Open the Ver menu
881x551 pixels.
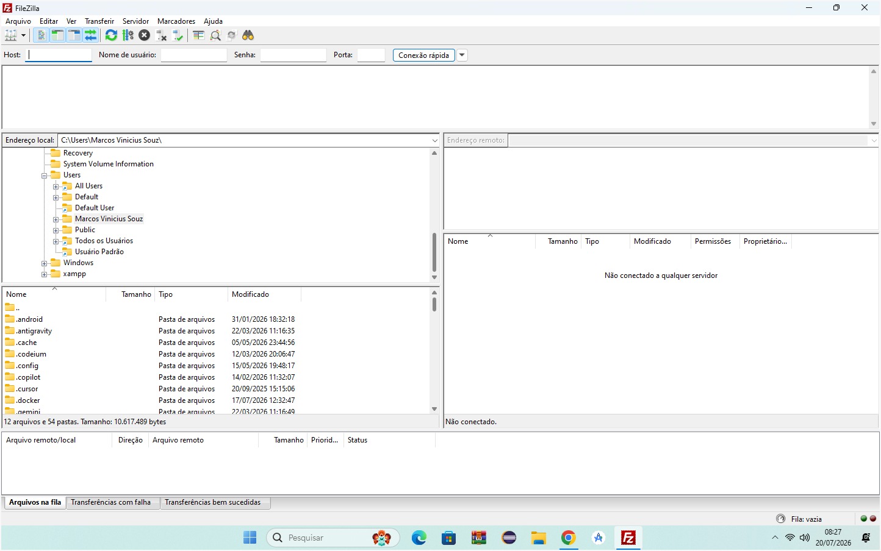(x=71, y=21)
